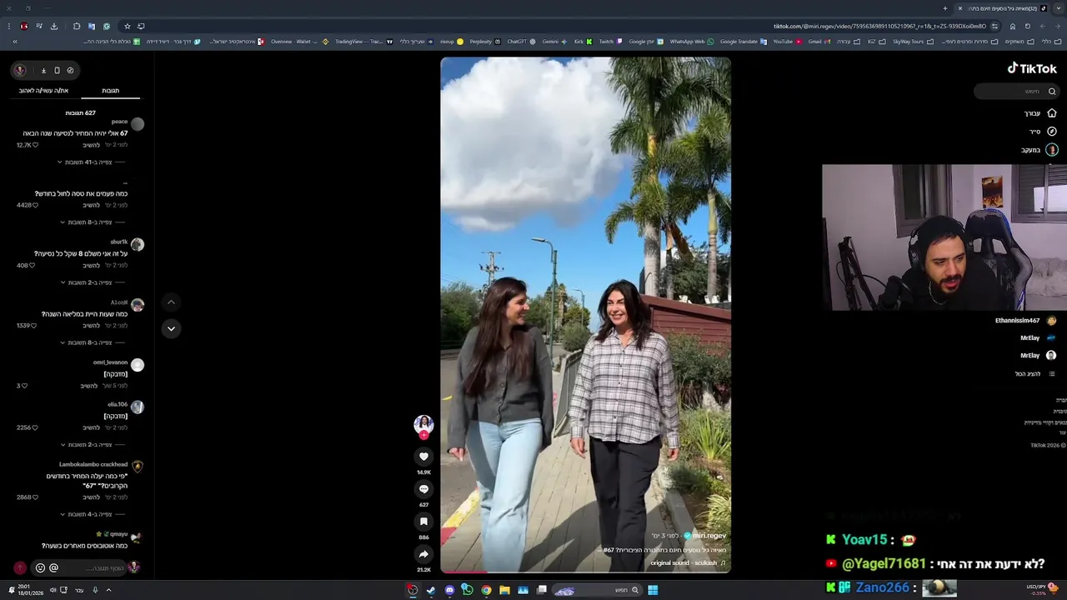The width and height of the screenshot is (1067, 600).
Task: Click the browser address bar URL
Action: (879, 26)
